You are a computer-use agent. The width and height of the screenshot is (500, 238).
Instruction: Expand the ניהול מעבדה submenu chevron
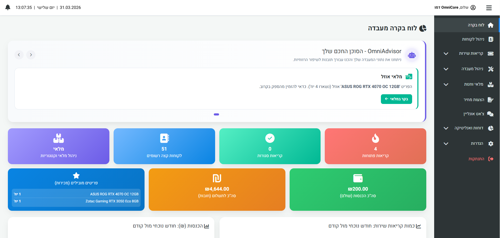point(446,69)
